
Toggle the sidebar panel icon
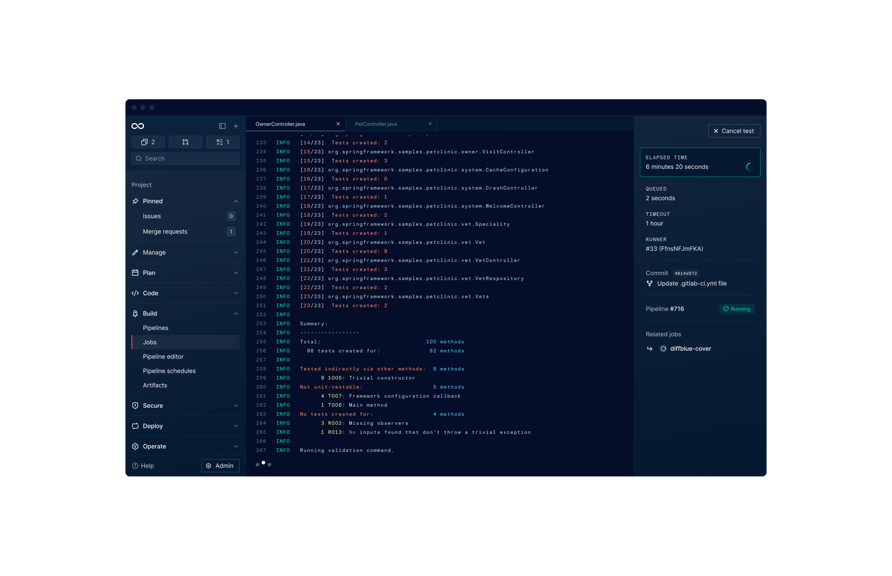coord(222,126)
